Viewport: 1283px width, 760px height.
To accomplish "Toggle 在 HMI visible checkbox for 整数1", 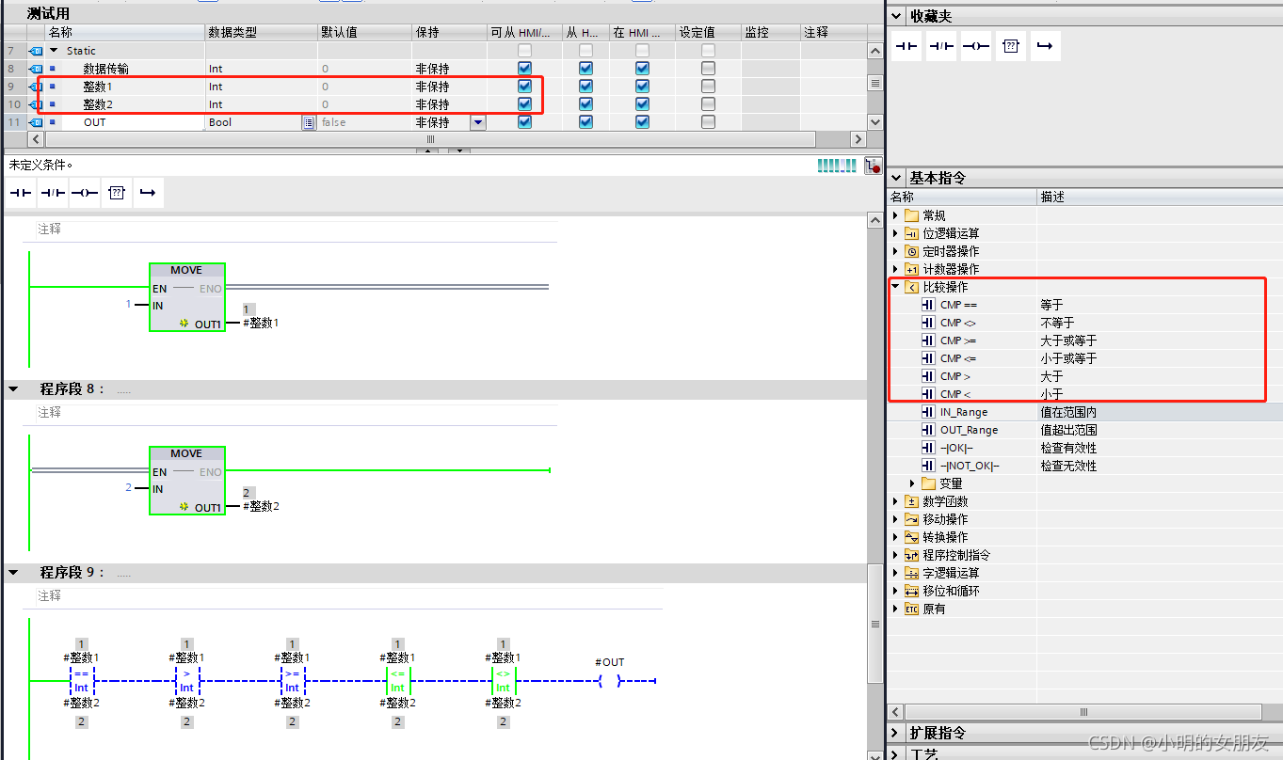I will [x=642, y=87].
